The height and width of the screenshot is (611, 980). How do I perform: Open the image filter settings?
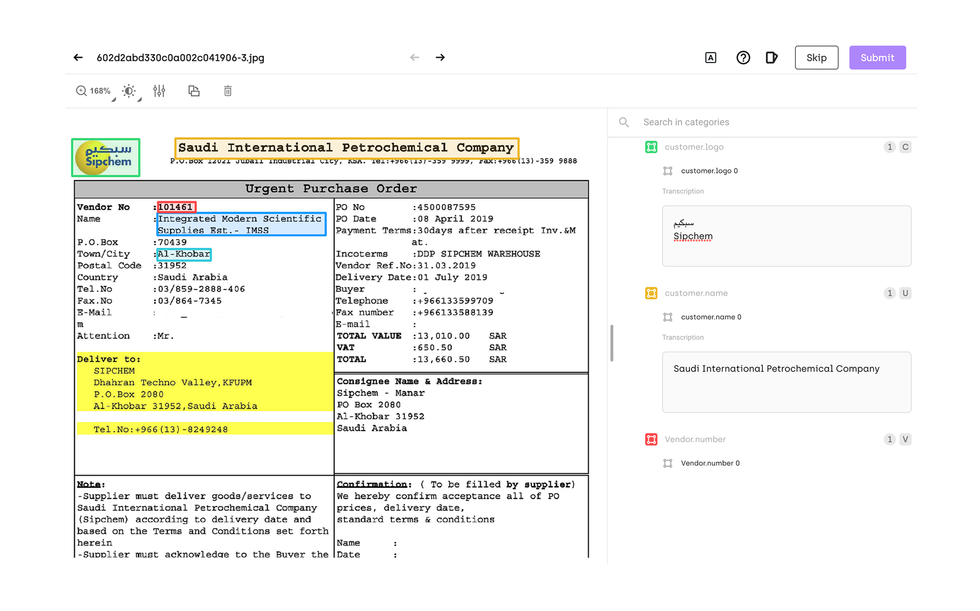pos(159,91)
